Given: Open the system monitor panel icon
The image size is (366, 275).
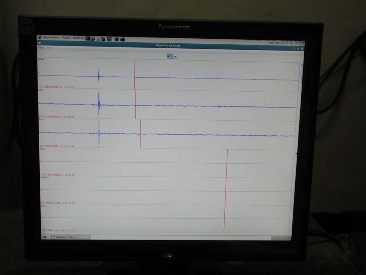Looking at the screenshot, I should 109,39.
